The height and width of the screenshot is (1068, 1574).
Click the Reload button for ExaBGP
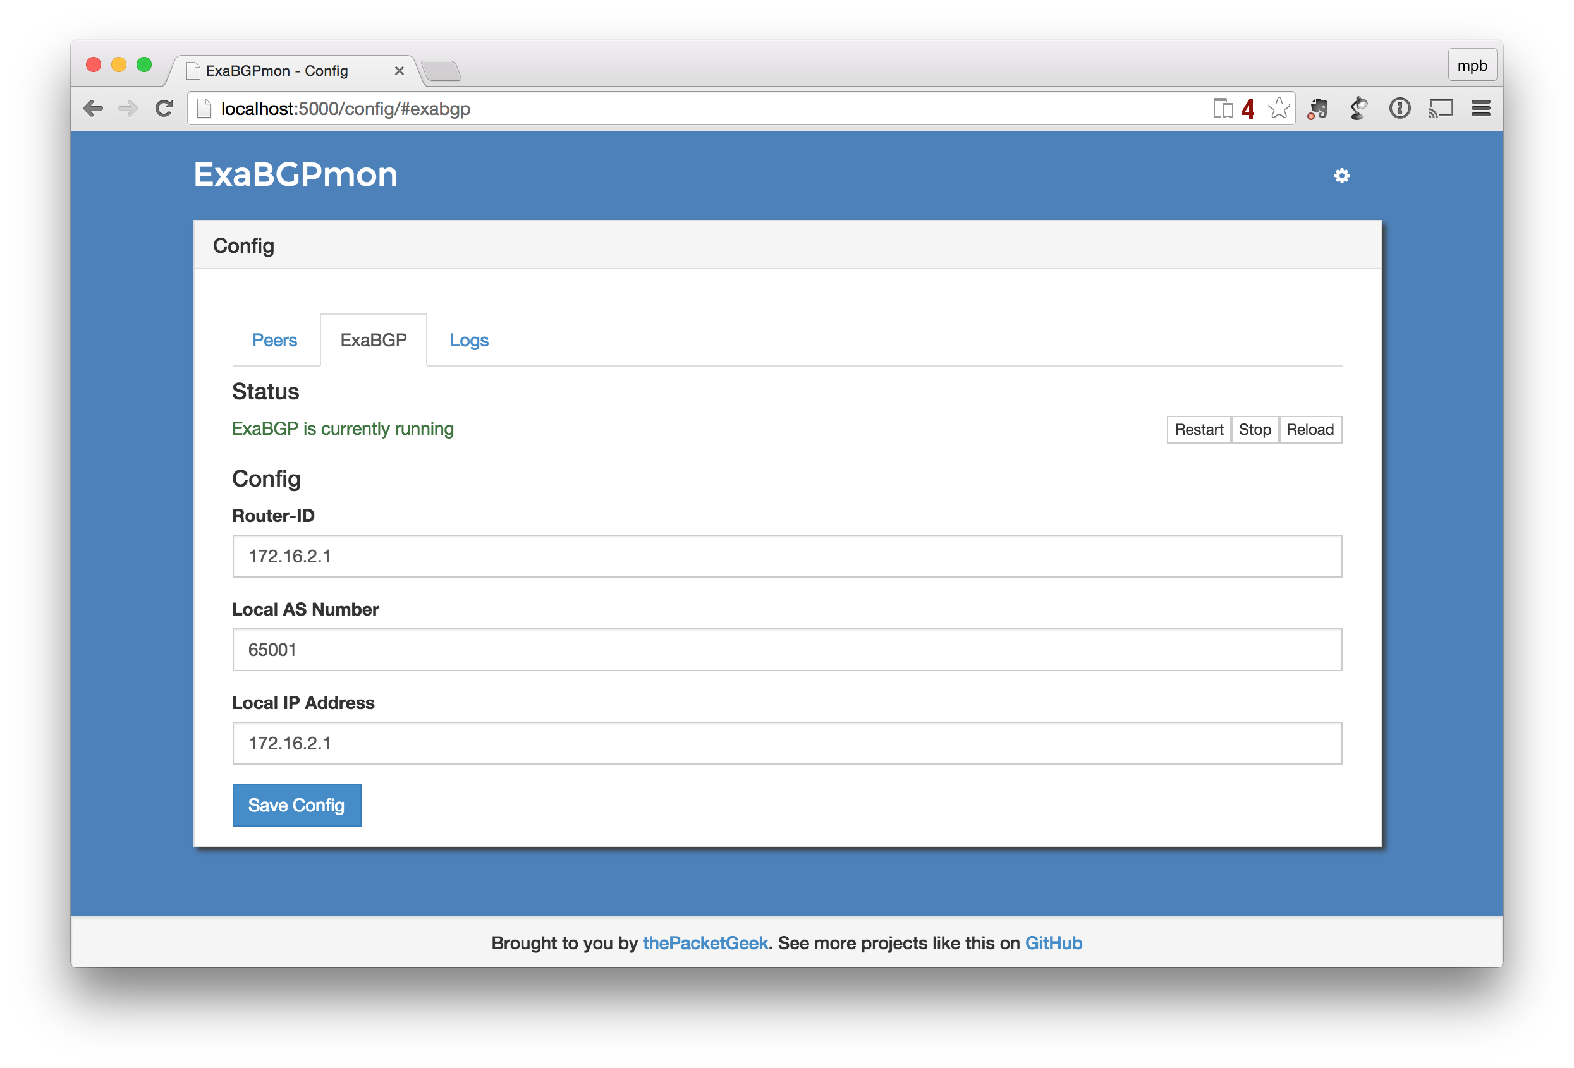pyautogui.click(x=1309, y=429)
